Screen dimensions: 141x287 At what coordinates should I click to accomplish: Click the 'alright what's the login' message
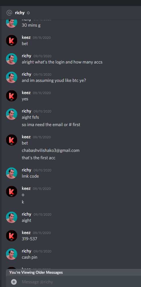click(62, 62)
